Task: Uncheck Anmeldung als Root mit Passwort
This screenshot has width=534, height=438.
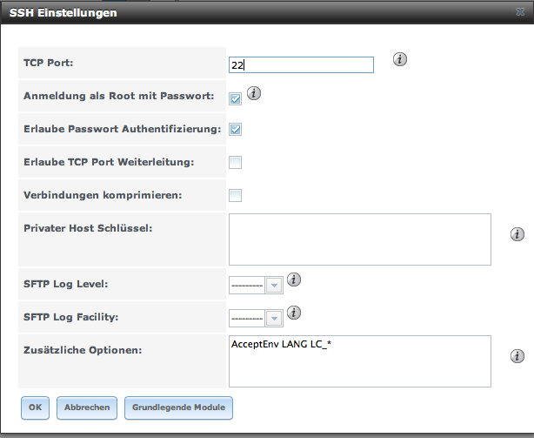Action: pos(236,98)
